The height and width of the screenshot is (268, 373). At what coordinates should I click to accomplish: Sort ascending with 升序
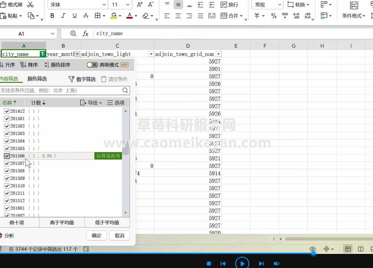tap(8, 65)
